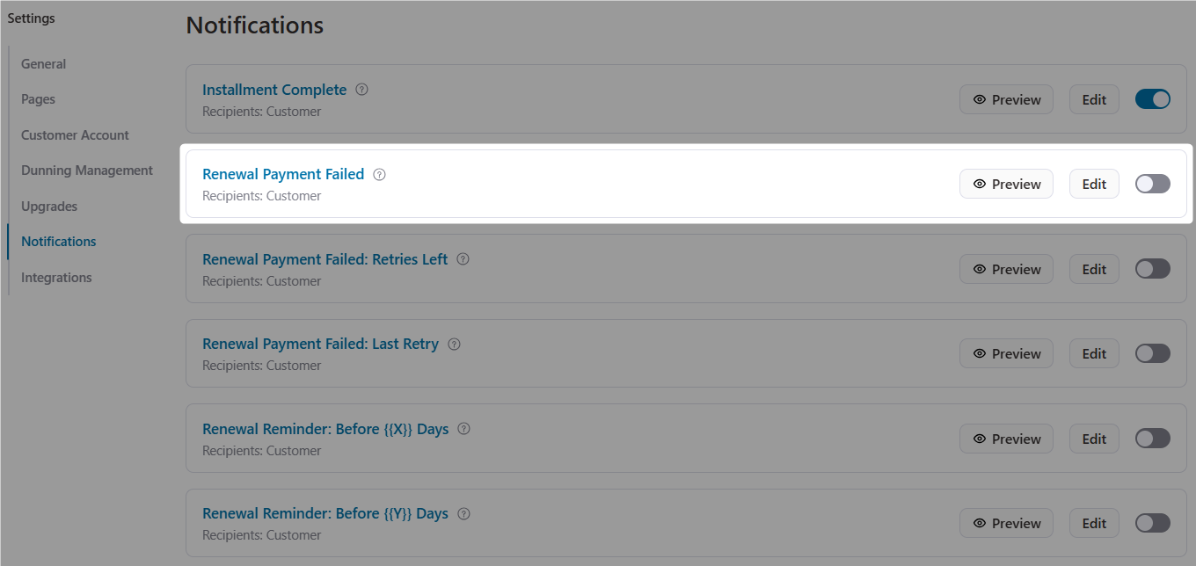Viewport: 1196px width, 566px height.
Task: Open Preview for Renewal Reminder: Before {{Y}} Days
Action: coord(1006,522)
